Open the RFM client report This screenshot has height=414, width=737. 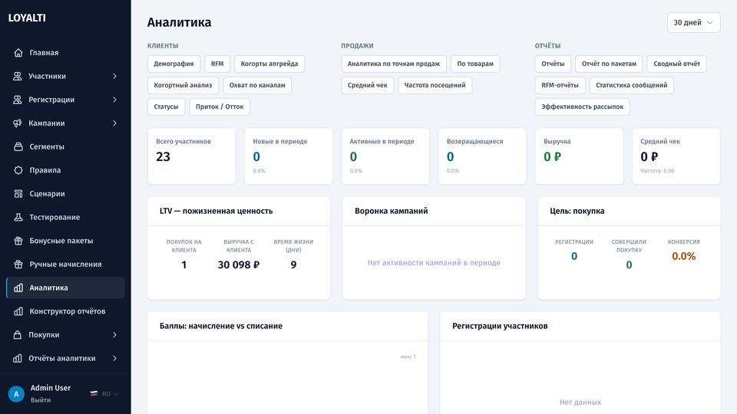(x=217, y=64)
